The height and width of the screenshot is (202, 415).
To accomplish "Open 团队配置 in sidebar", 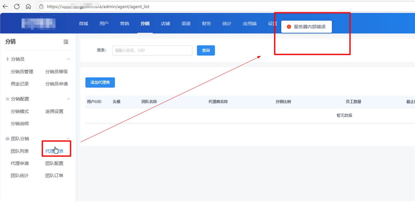I will (54, 163).
